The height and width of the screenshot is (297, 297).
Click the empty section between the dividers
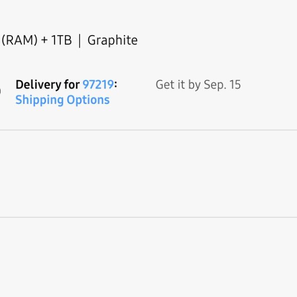click(x=148, y=173)
